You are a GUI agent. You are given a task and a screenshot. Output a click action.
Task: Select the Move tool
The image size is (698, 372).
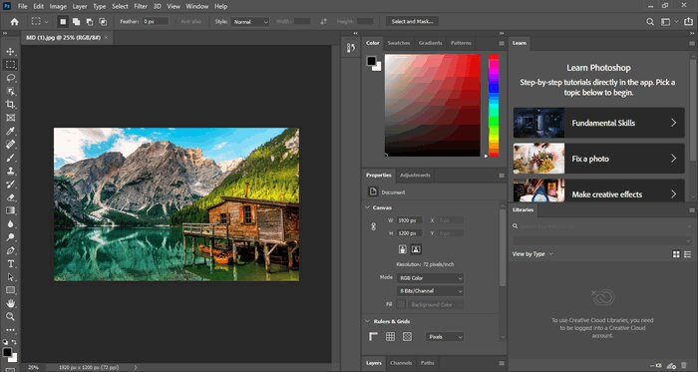10,52
